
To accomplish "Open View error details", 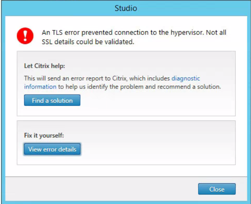I will 52,149.
